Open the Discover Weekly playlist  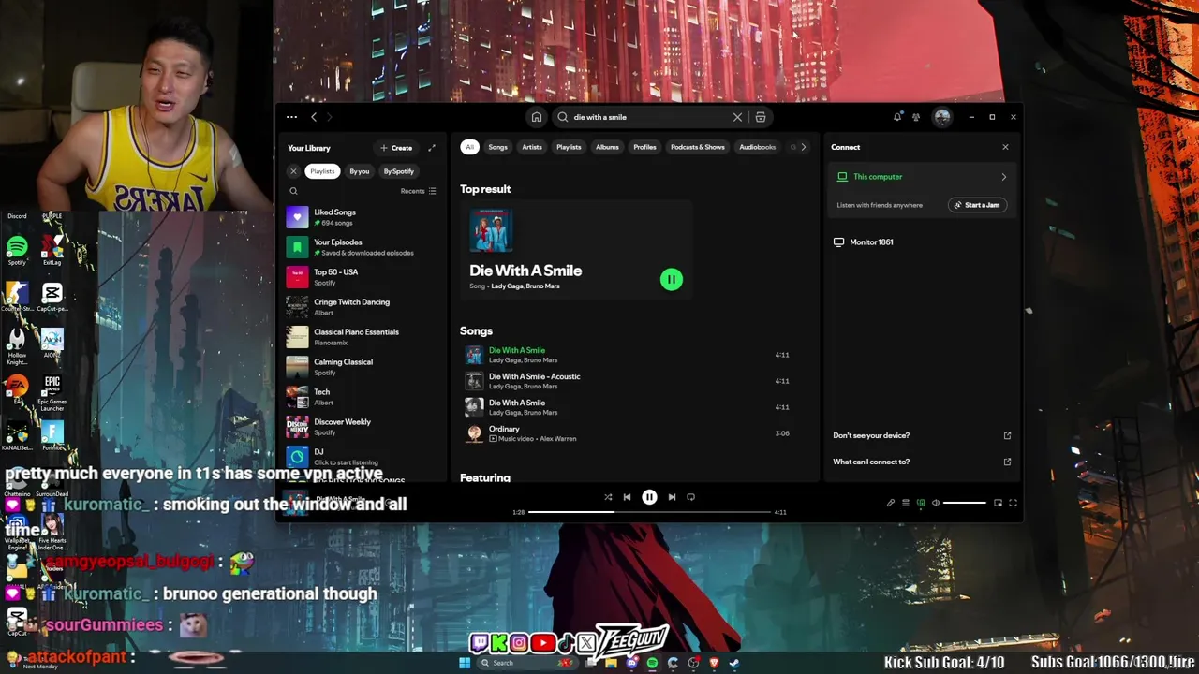coord(362,427)
